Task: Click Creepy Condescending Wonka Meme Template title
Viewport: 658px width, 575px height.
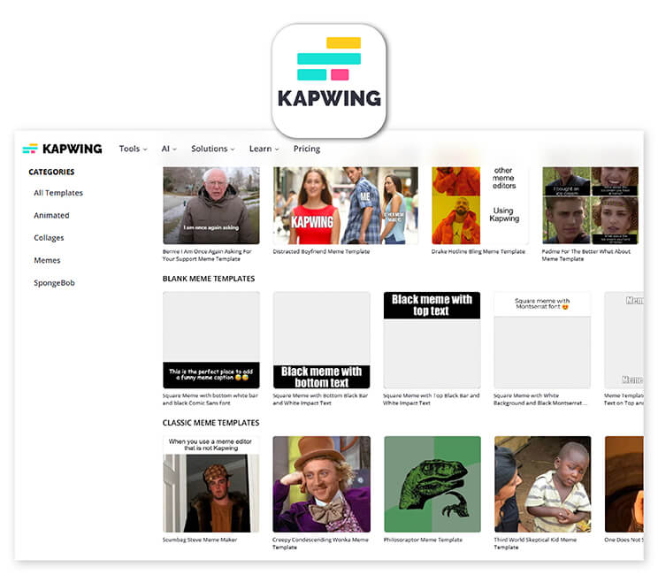Action: coord(321,543)
